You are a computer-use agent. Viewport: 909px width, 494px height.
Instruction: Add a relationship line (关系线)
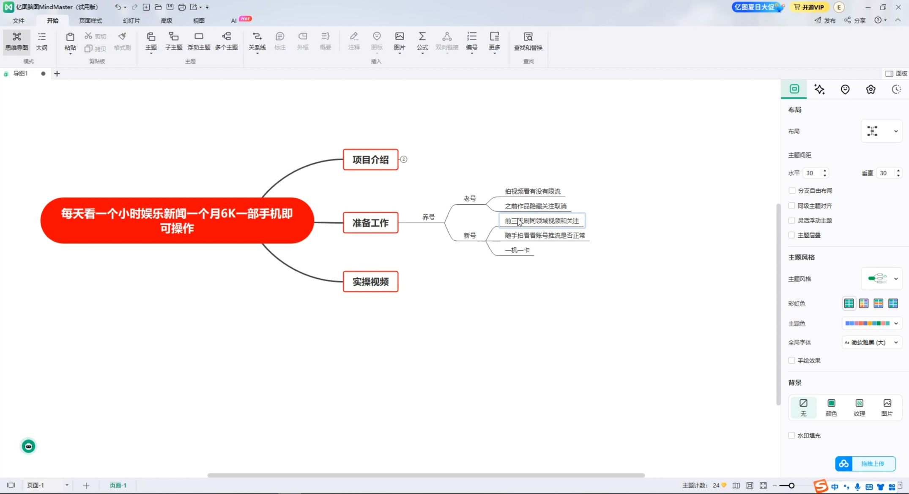257,41
